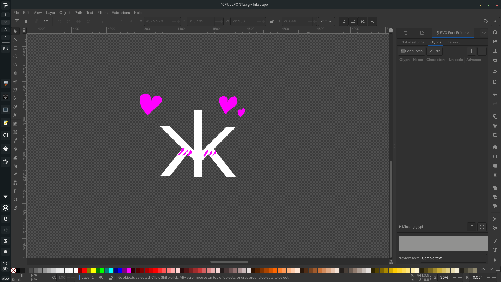Select the Selector arrow tool
This screenshot has height=282, width=501.
(x=15, y=31)
